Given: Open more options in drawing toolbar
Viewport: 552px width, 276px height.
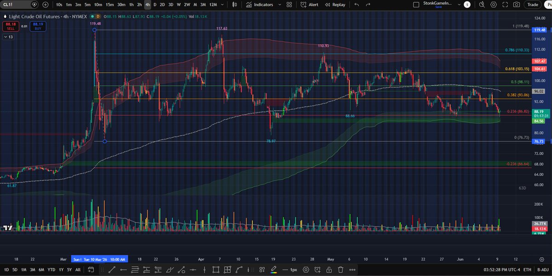Looking at the screenshot, I should (352, 270).
